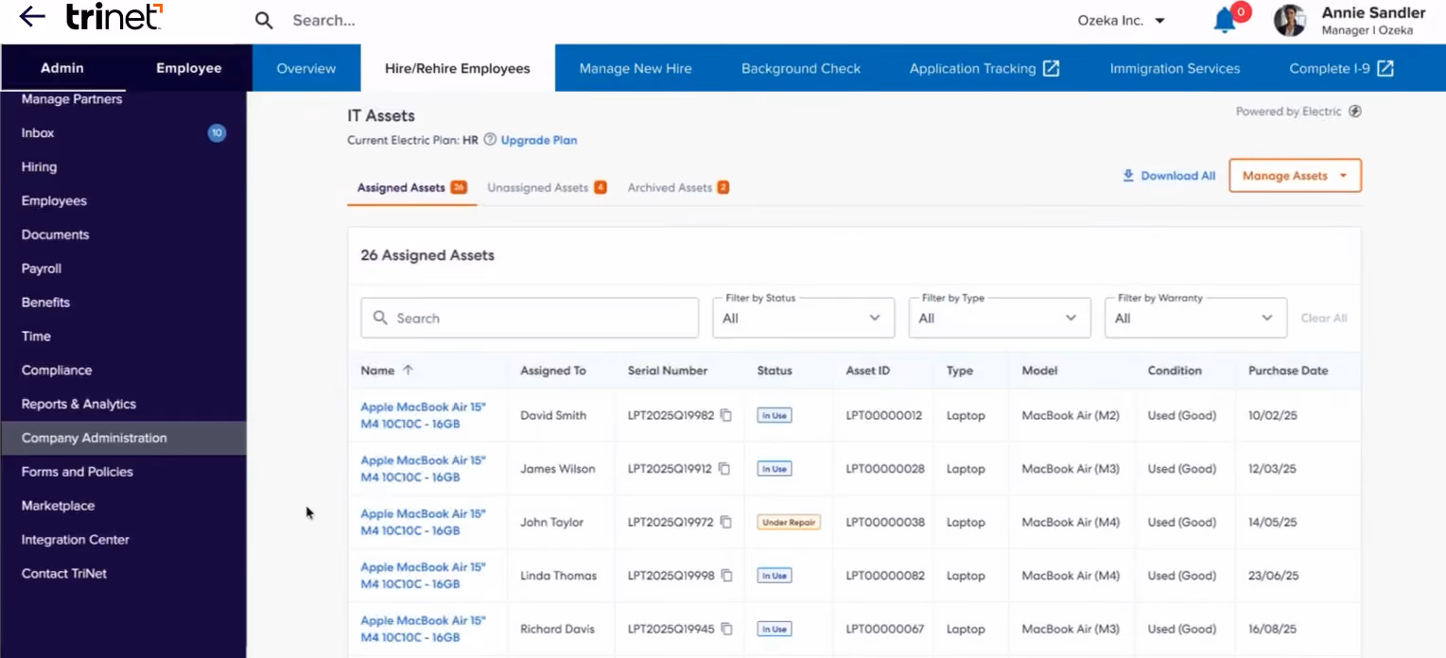Click the Assigned To column header
1446x658 pixels.
[553, 371]
